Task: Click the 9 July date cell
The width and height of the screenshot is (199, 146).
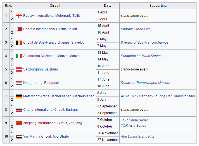Action: pos(108,100)
